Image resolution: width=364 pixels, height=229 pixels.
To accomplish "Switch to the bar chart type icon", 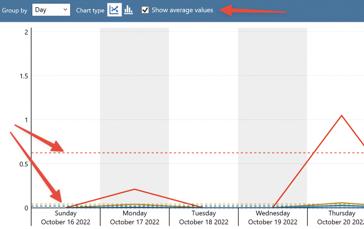I will coord(129,10).
